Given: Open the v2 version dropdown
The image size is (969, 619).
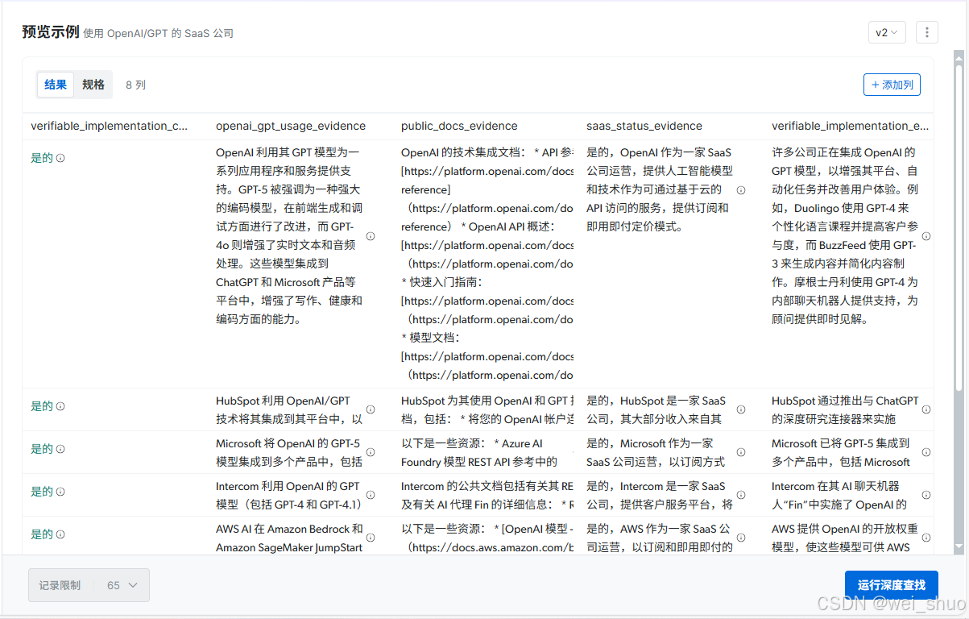Looking at the screenshot, I should [x=887, y=32].
